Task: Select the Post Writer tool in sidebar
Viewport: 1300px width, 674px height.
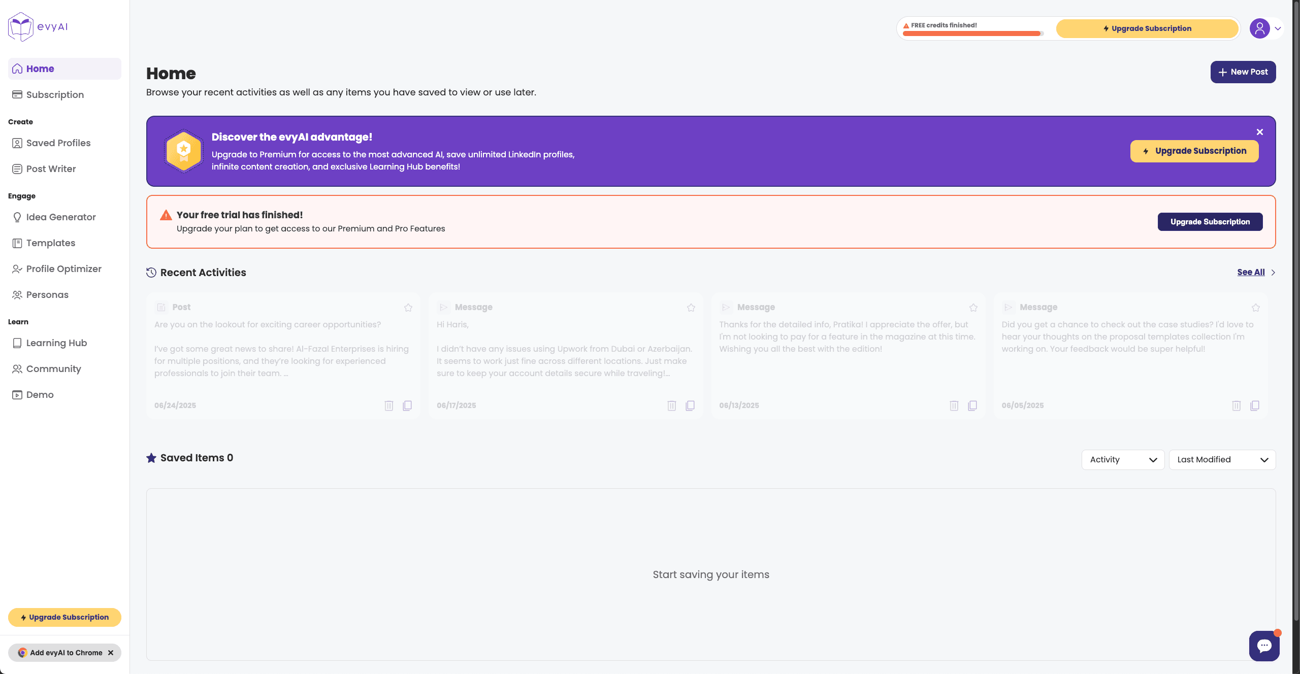Action: coord(51,168)
